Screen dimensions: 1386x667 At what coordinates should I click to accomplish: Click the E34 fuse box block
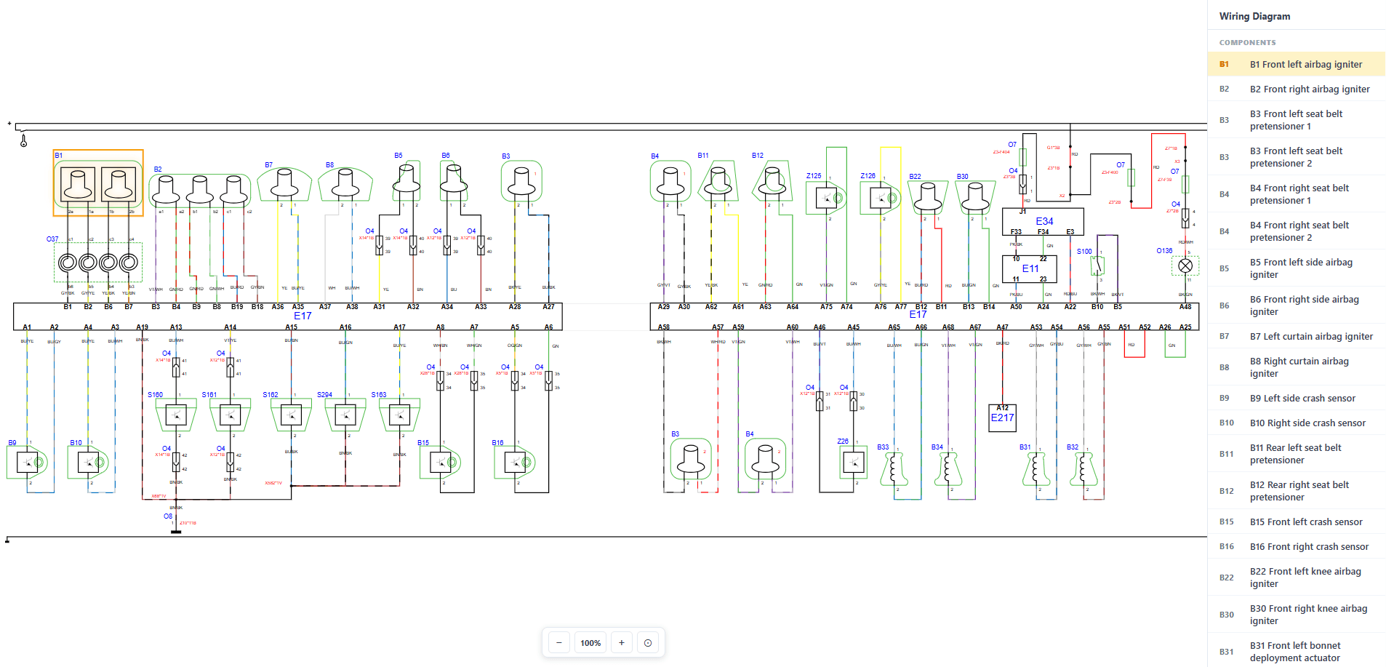coord(1043,222)
